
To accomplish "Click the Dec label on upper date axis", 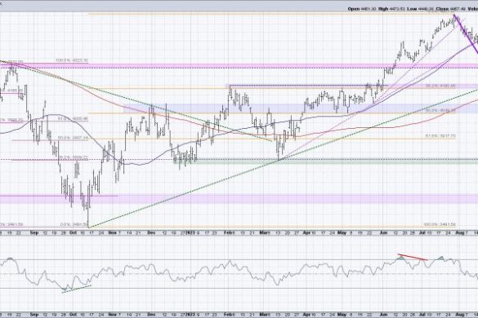I will [x=151, y=233].
